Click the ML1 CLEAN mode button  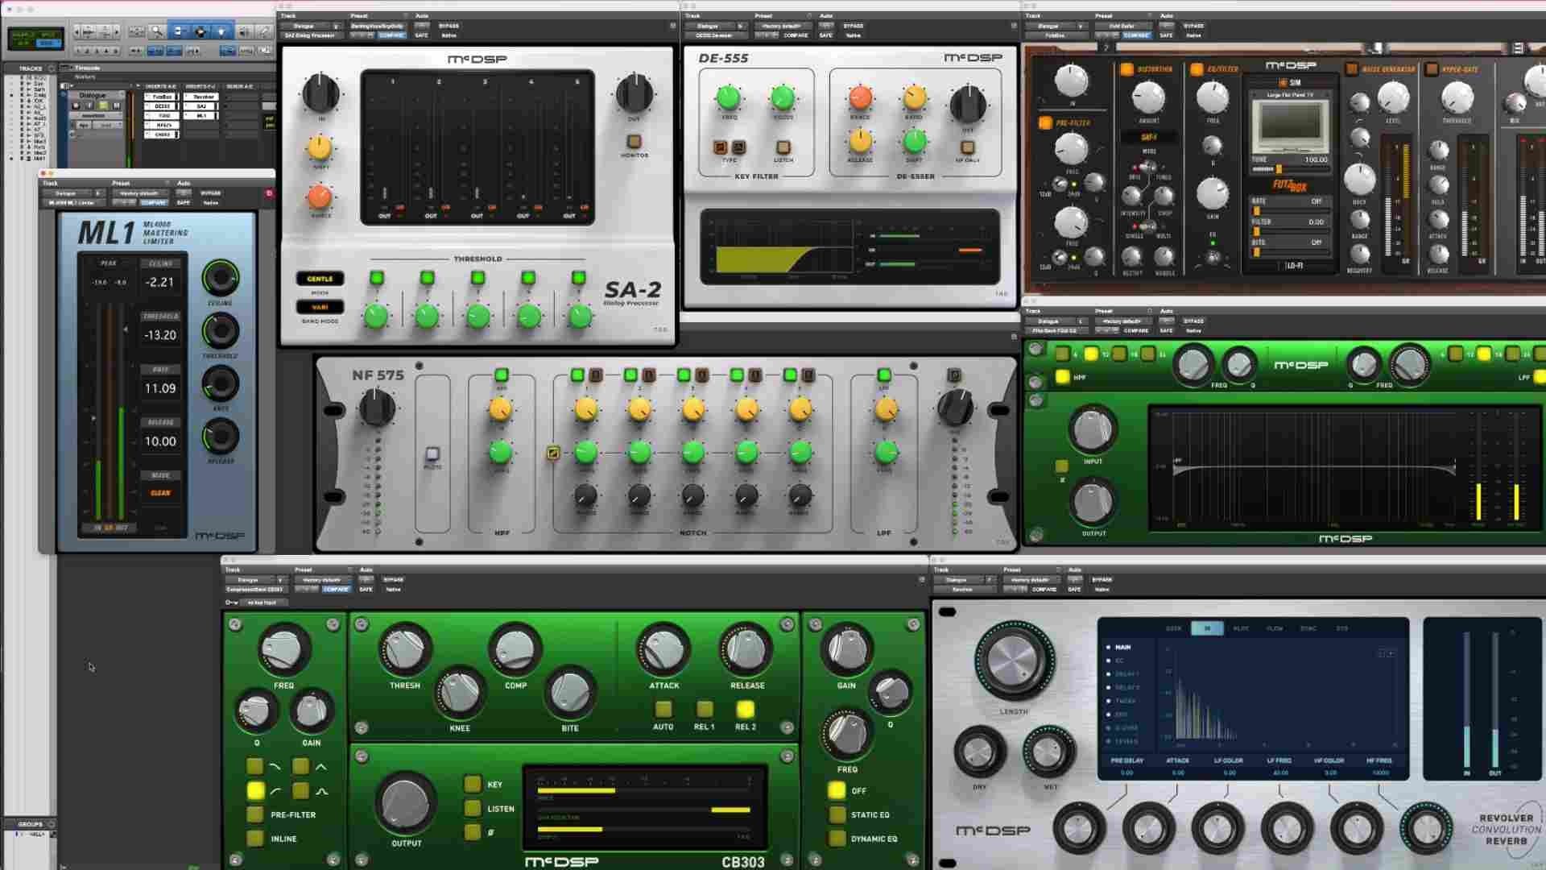pos(160,493)
